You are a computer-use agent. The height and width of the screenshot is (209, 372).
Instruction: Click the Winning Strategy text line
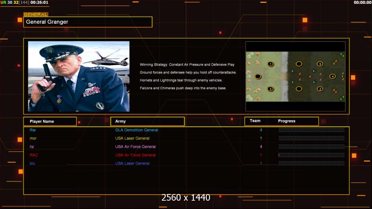[x=187, y=65]
